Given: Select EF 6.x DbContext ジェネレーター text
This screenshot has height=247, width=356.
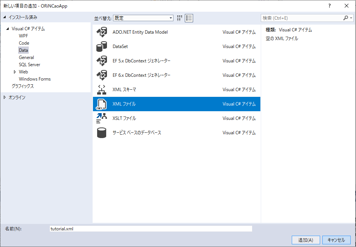Looking at the screenshot, I should tap(141, 75).
